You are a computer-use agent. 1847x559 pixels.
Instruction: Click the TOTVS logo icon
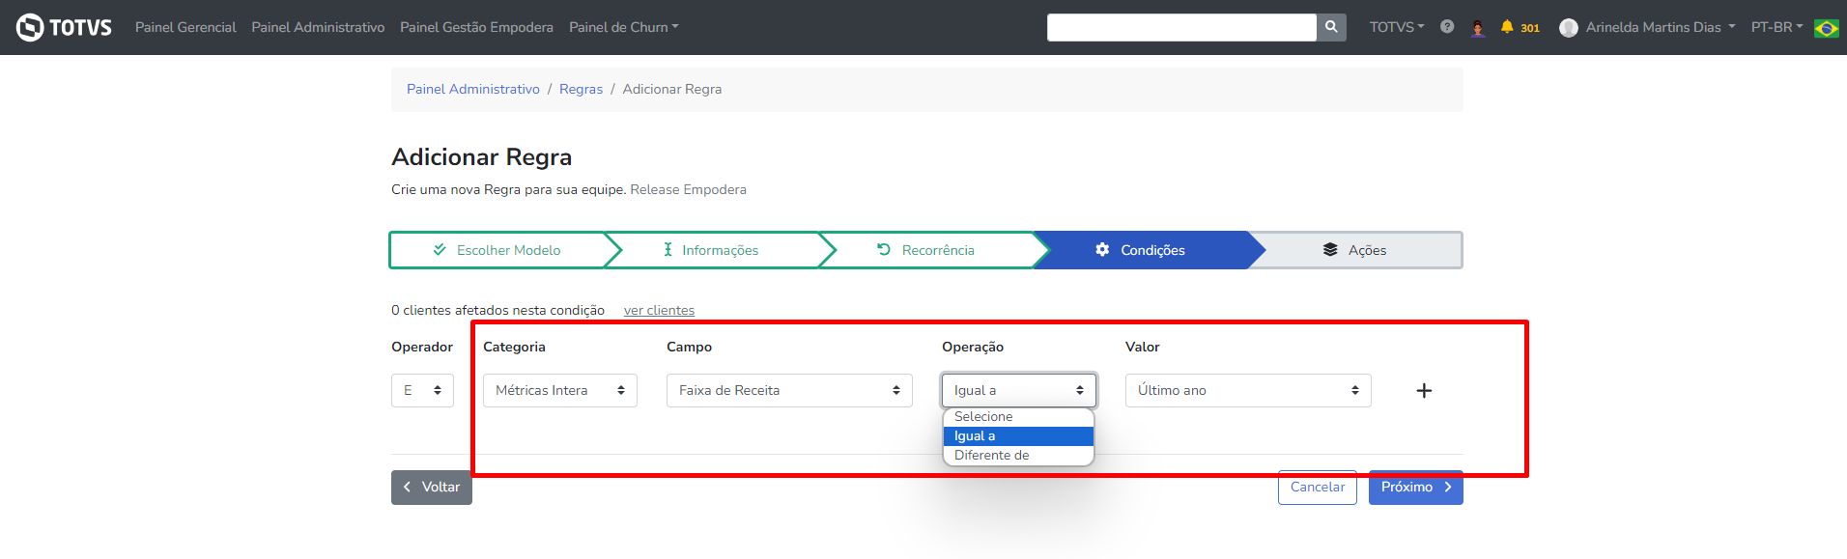(30, 27)
